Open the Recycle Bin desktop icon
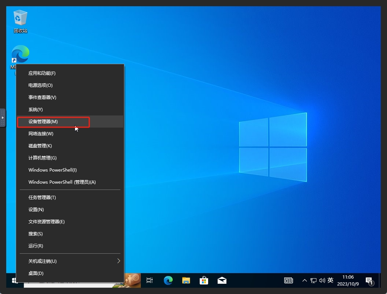 tap(20, 18)
